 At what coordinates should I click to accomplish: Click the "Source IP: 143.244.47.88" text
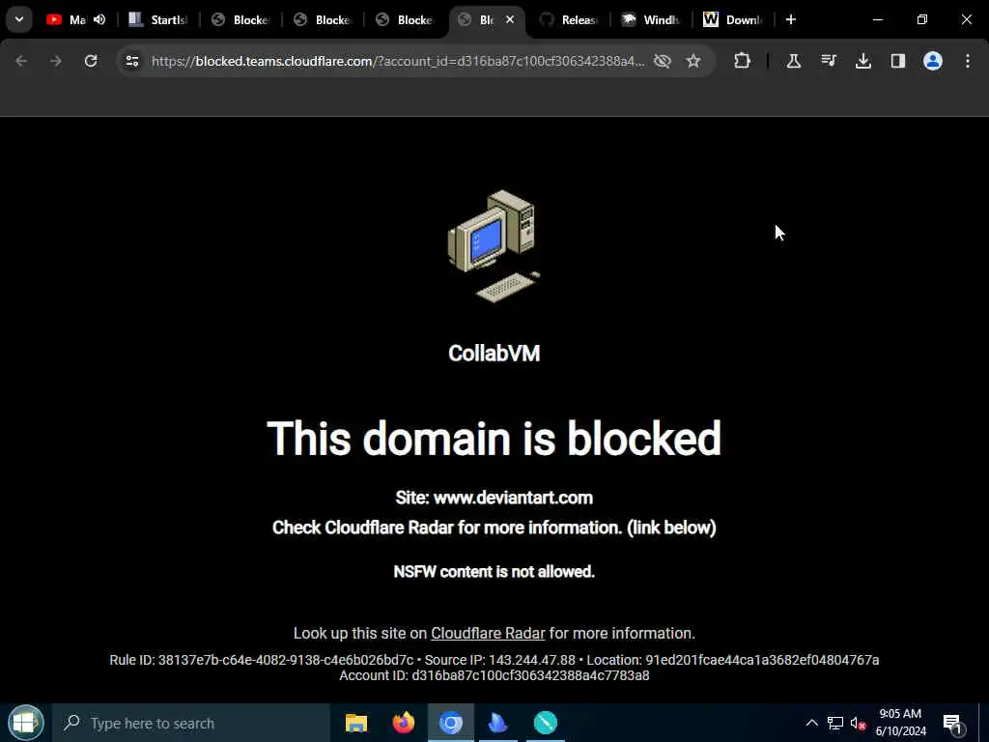point(499,660)
